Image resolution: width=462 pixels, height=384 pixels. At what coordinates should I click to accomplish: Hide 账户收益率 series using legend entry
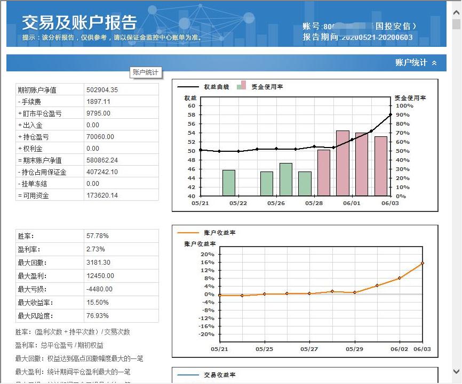[x=216, y=233]
